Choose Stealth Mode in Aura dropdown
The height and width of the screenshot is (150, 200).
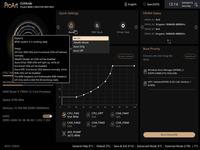[x=90, y=42]
